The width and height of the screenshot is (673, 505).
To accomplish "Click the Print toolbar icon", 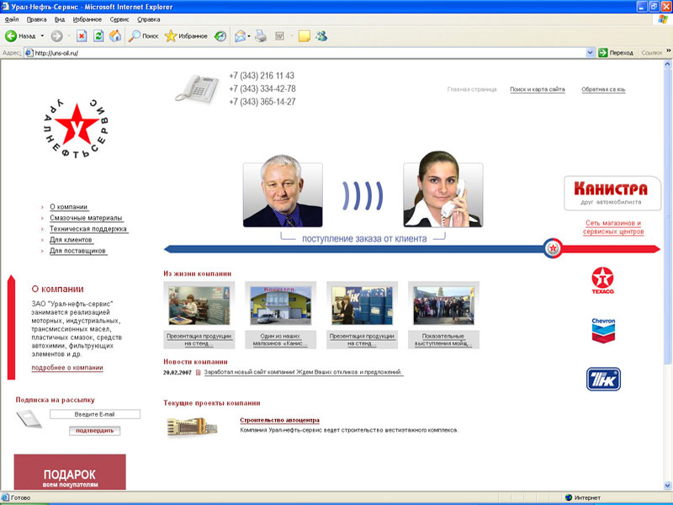I will point(261,36).
